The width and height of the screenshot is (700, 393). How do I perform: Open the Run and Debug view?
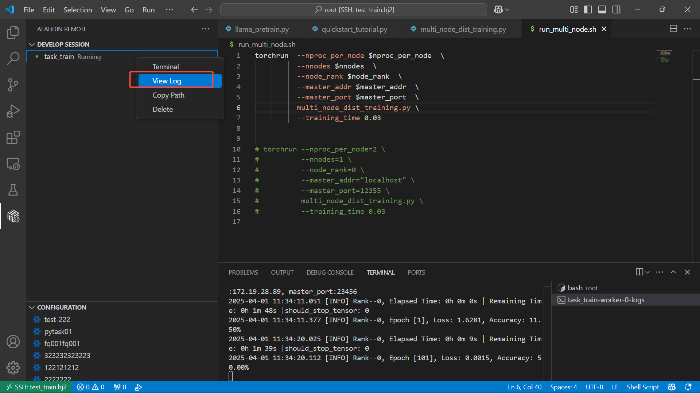click(13, 111)
